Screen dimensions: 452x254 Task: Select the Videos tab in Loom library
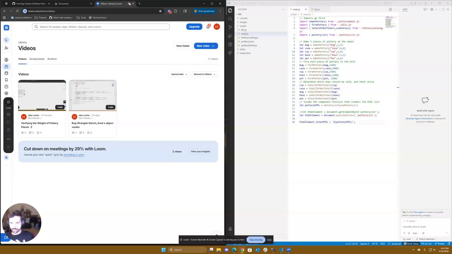(x=22, y=59)
